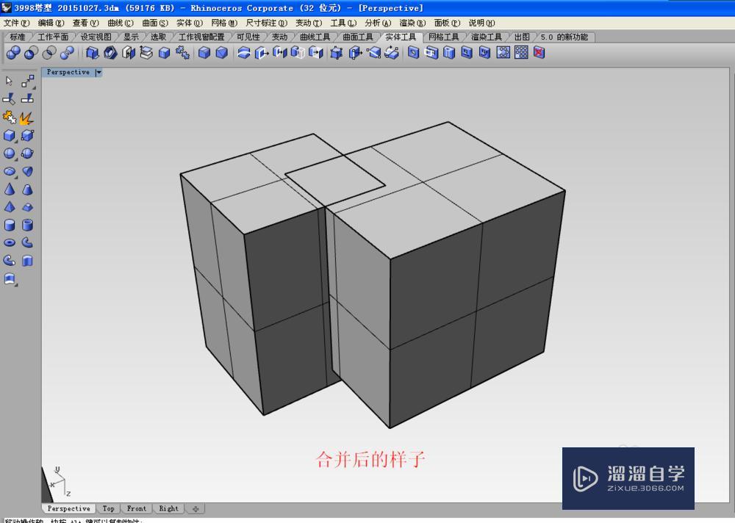Select the Truncated Pyramid tool

(x=28, y=207)
